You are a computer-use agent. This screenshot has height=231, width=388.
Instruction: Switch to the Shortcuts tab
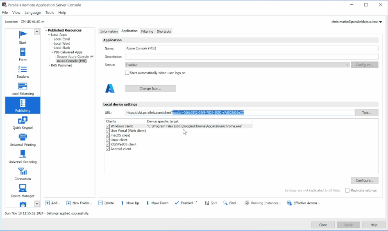click(x=164, y=31)
